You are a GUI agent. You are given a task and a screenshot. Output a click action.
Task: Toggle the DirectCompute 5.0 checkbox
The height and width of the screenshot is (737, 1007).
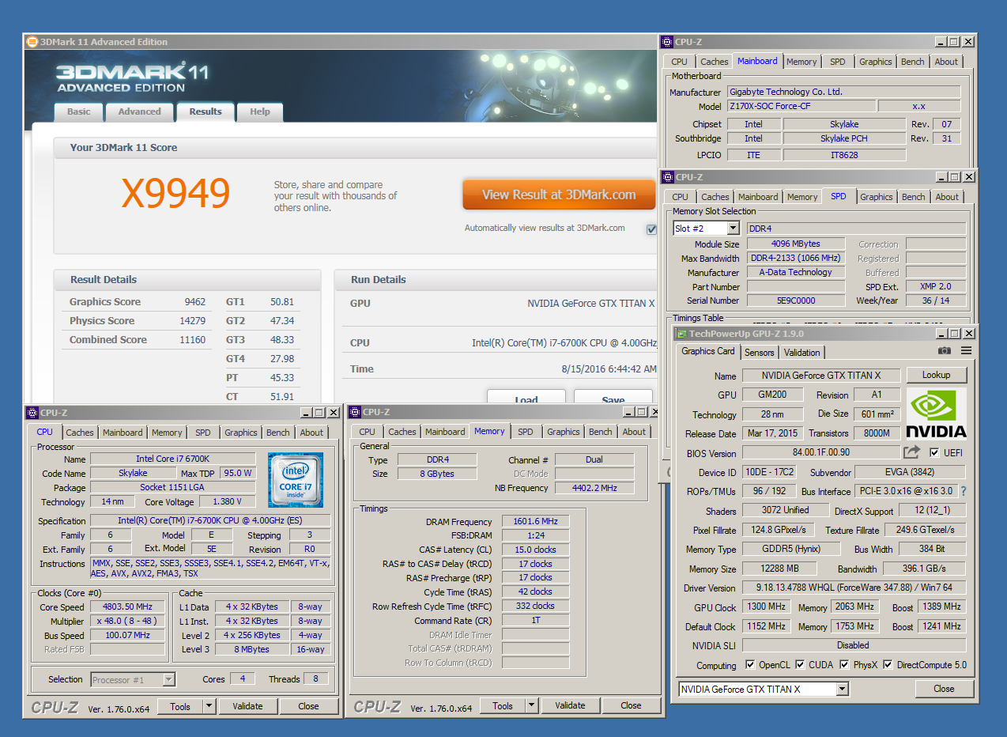888,665
